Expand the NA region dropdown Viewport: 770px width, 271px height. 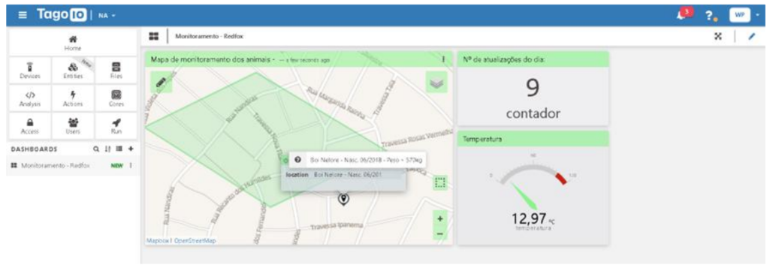pos(107,16)
